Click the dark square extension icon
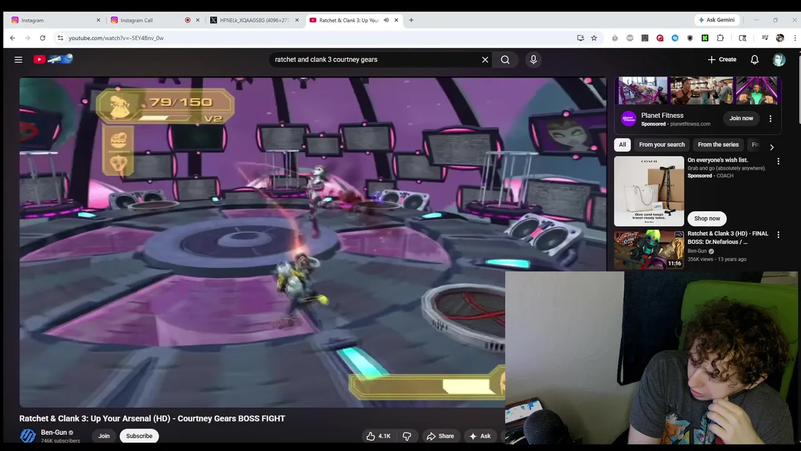This screenshot has height=451, width=801. point(645,38)
